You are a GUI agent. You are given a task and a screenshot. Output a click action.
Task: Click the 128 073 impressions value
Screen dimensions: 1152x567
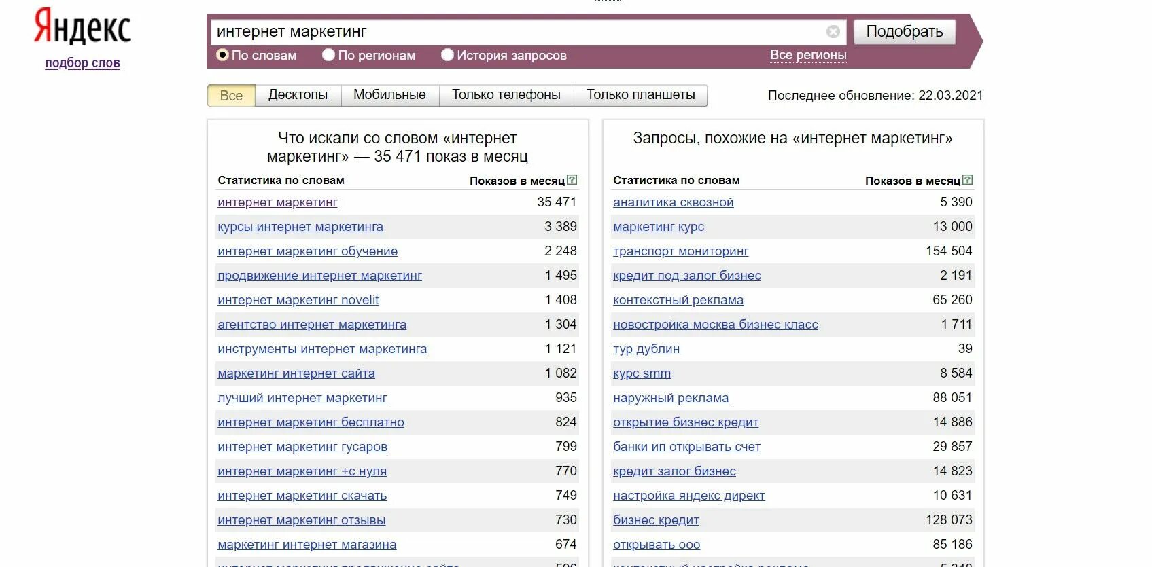[x=949, y=520]
